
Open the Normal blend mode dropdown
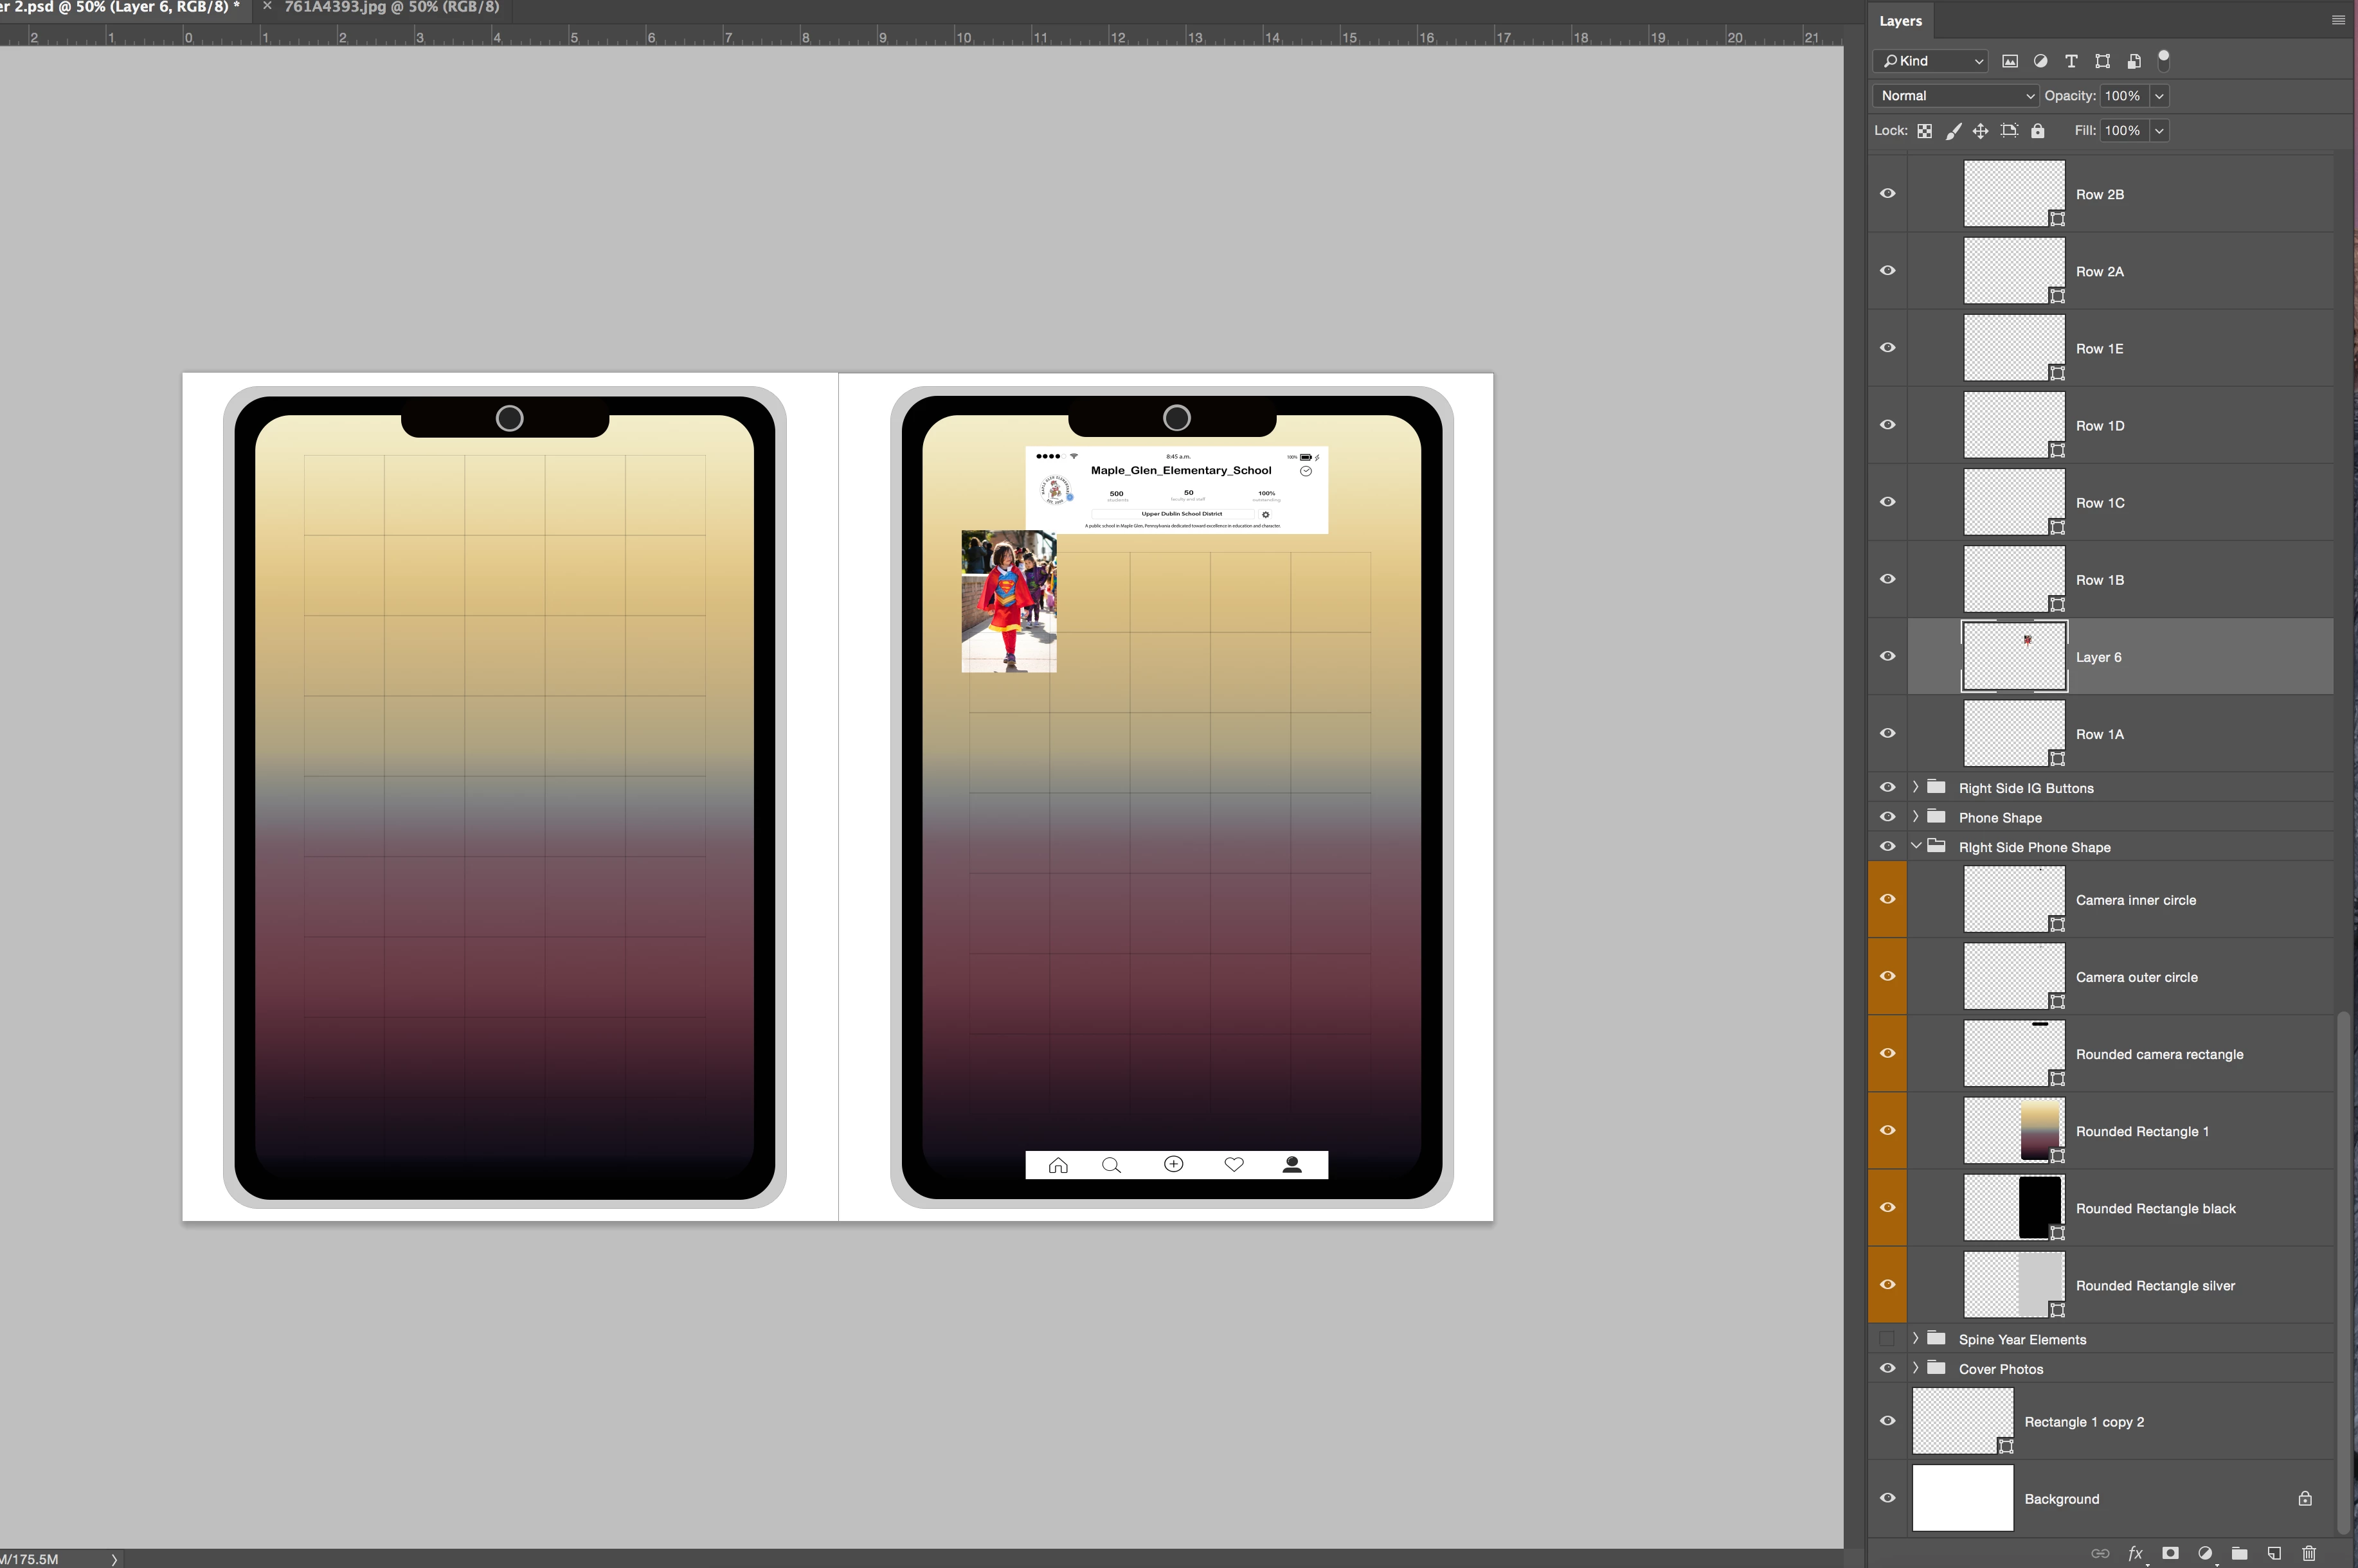(x=1955, y=96)
